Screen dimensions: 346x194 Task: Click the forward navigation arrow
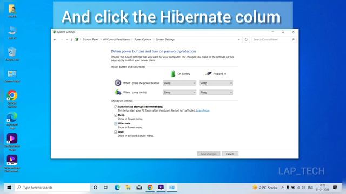(62, 39)
